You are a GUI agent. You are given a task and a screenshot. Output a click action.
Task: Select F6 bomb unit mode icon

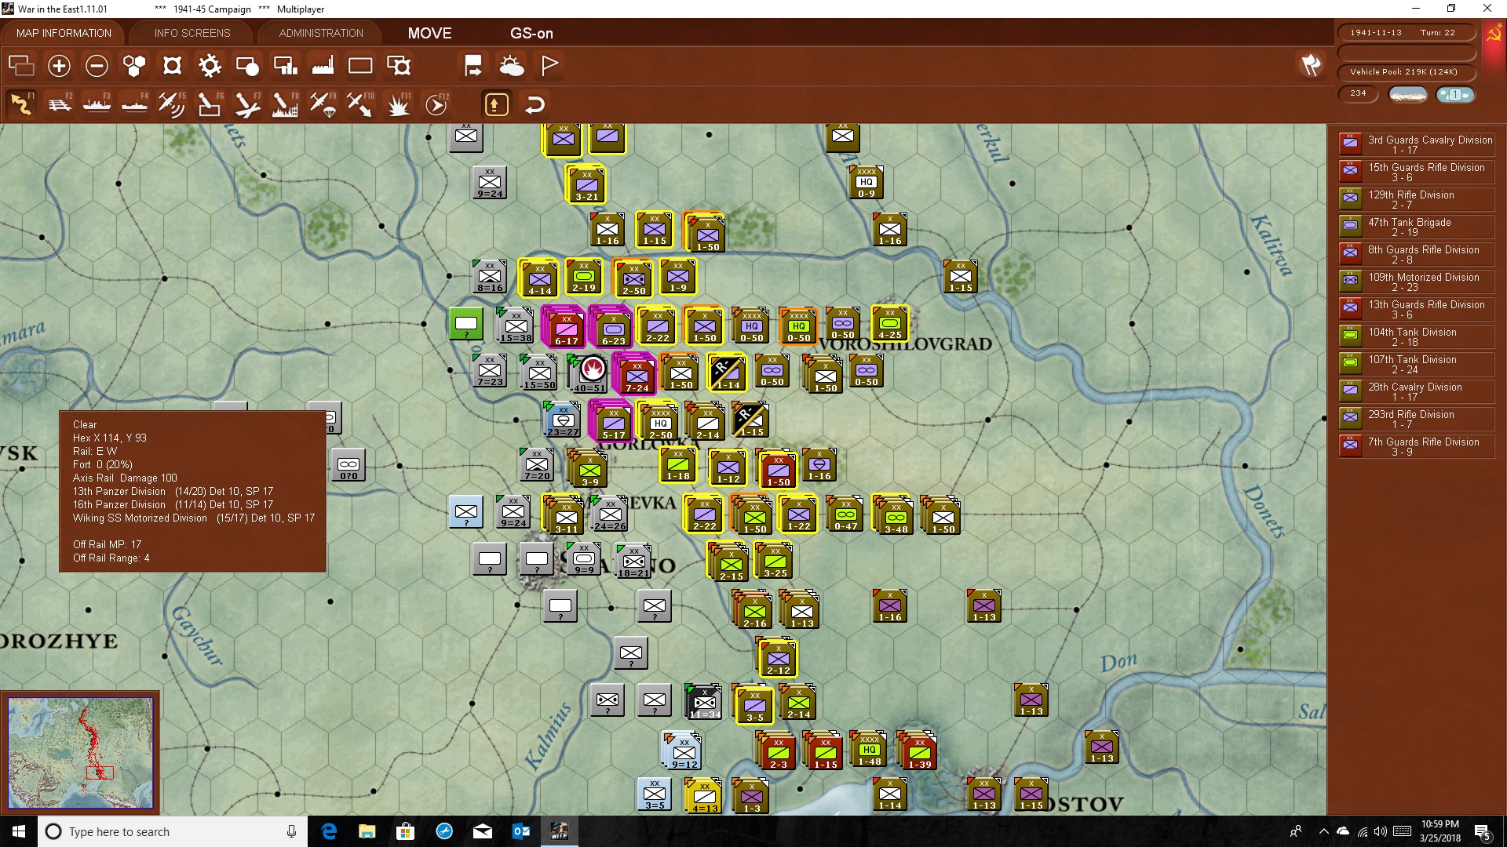coord(210,104)
